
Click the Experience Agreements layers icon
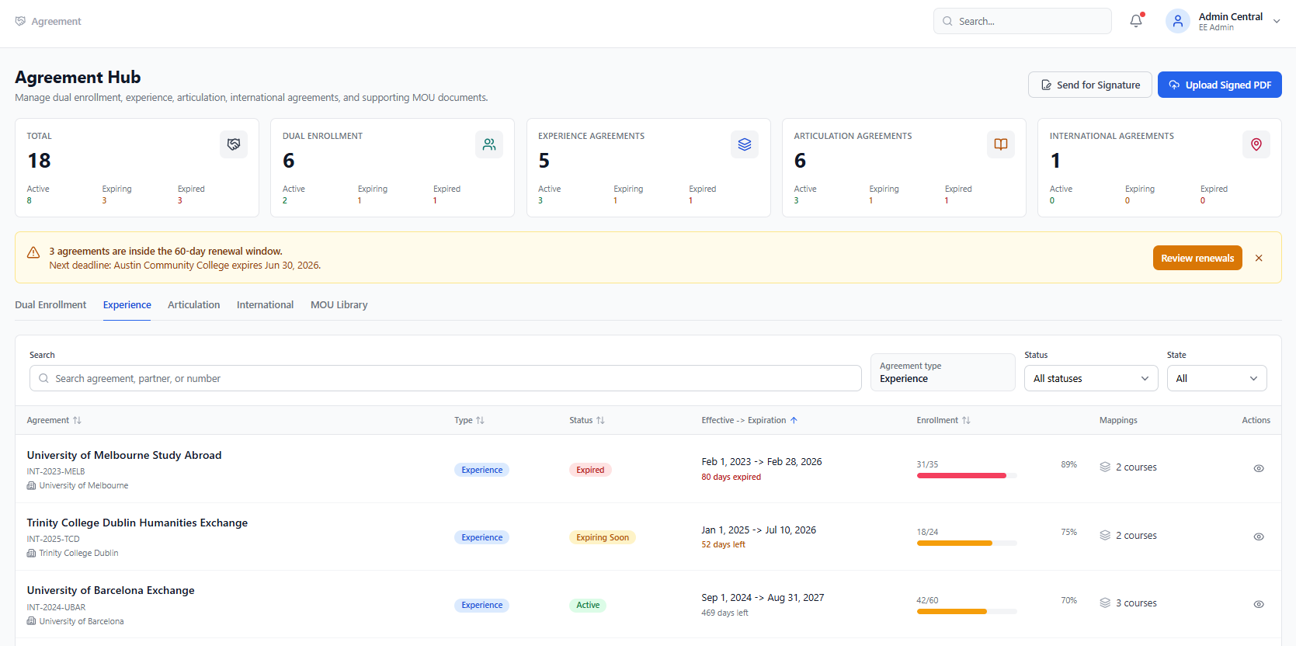pyautogui.click(x=745, y=144)
